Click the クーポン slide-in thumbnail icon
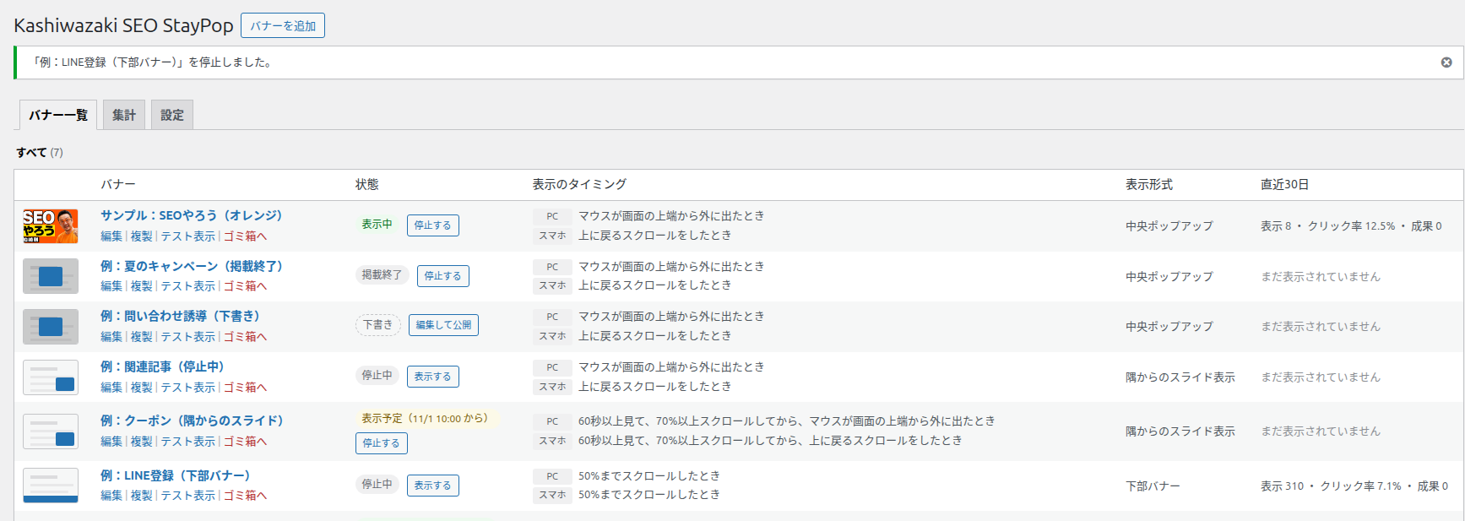Screen dimensions: 1465x521 [51, 431]
